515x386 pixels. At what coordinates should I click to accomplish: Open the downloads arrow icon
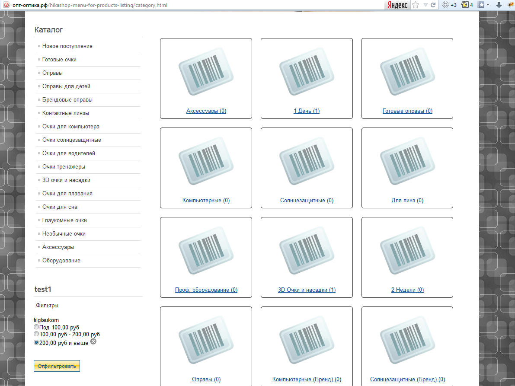coord(499,5)
